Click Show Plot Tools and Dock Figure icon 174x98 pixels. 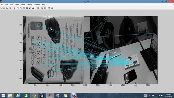(52, 8)
